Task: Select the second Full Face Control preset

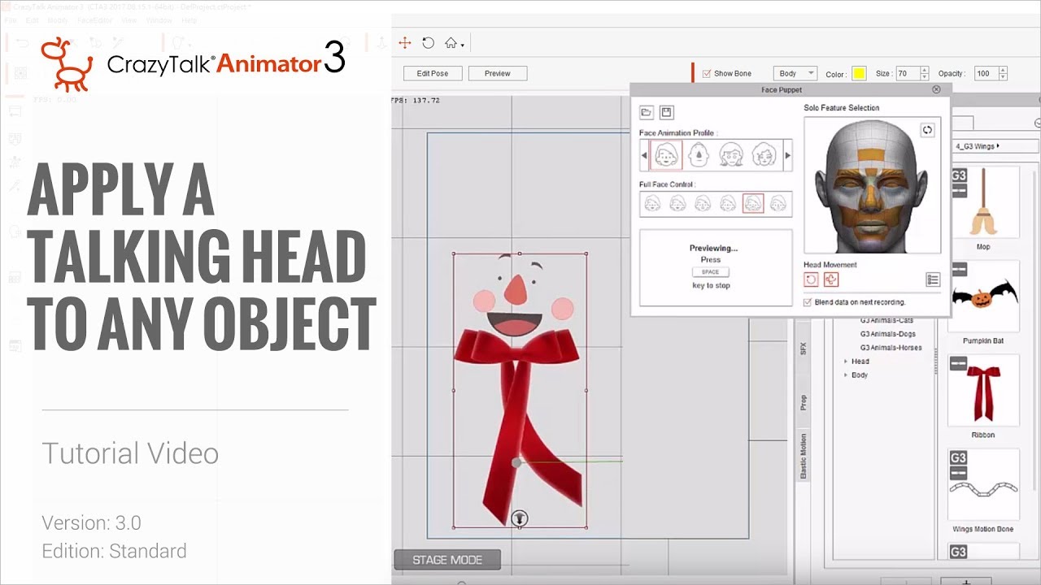Action: coord(677,204)
